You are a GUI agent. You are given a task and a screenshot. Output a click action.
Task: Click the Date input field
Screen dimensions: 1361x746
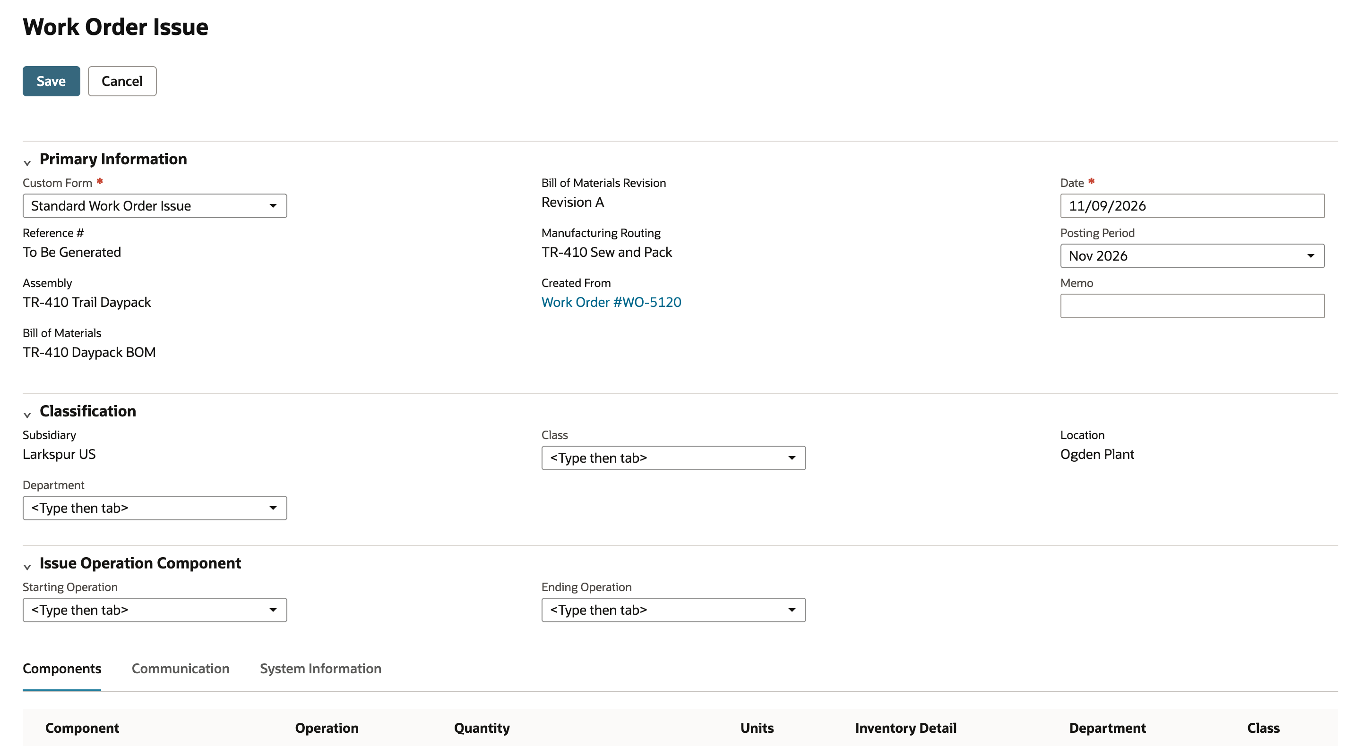coord(1192,206)
